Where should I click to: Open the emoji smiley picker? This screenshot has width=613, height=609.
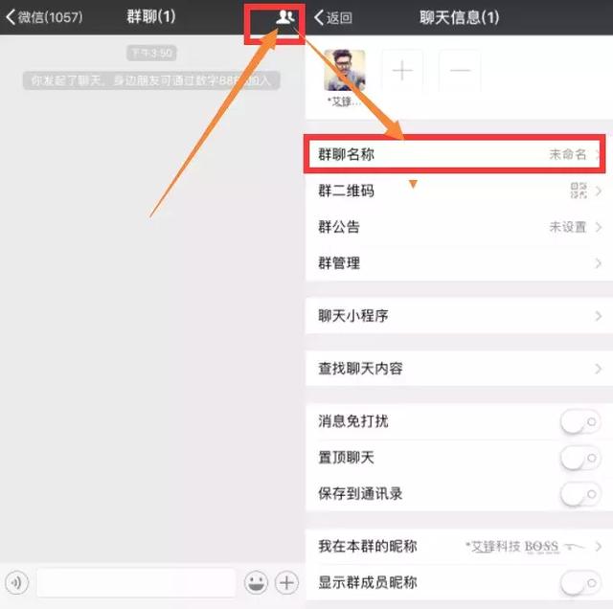(x=256, y=583)
